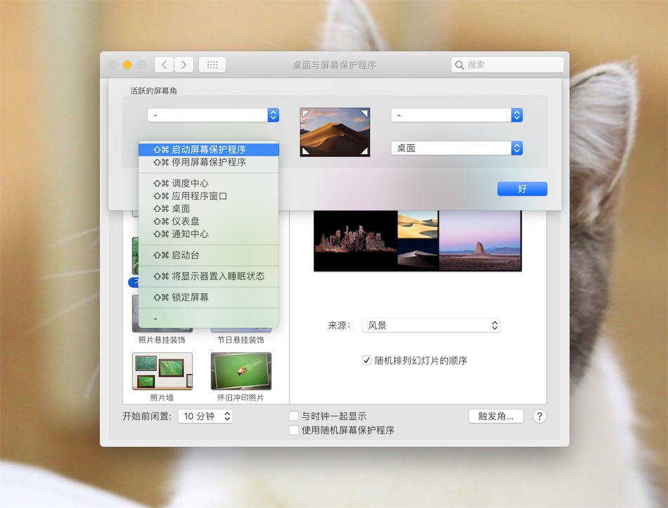Image resolution: width=668 pixels, height=508 pixels.
Task: Click the screen saver landscape preview
Action: pos(418,241)
